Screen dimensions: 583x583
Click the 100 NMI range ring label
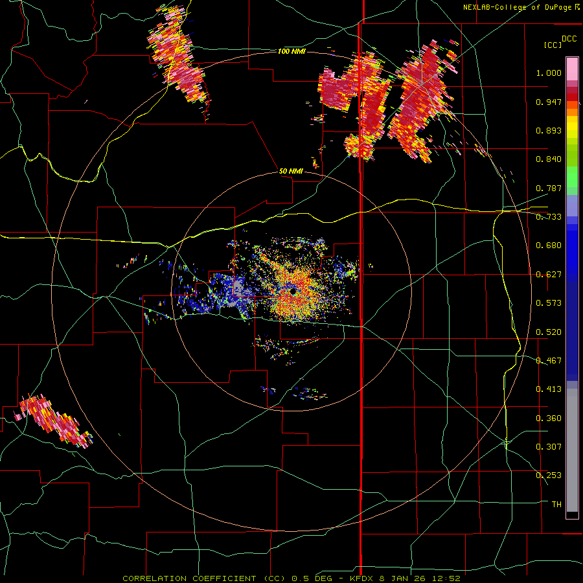coord(291,51)
